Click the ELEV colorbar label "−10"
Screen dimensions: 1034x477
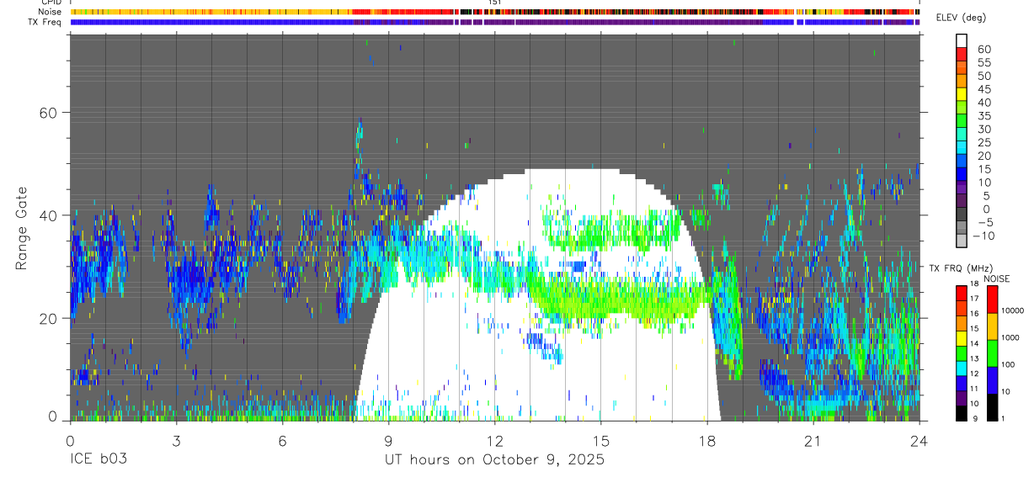982,236
